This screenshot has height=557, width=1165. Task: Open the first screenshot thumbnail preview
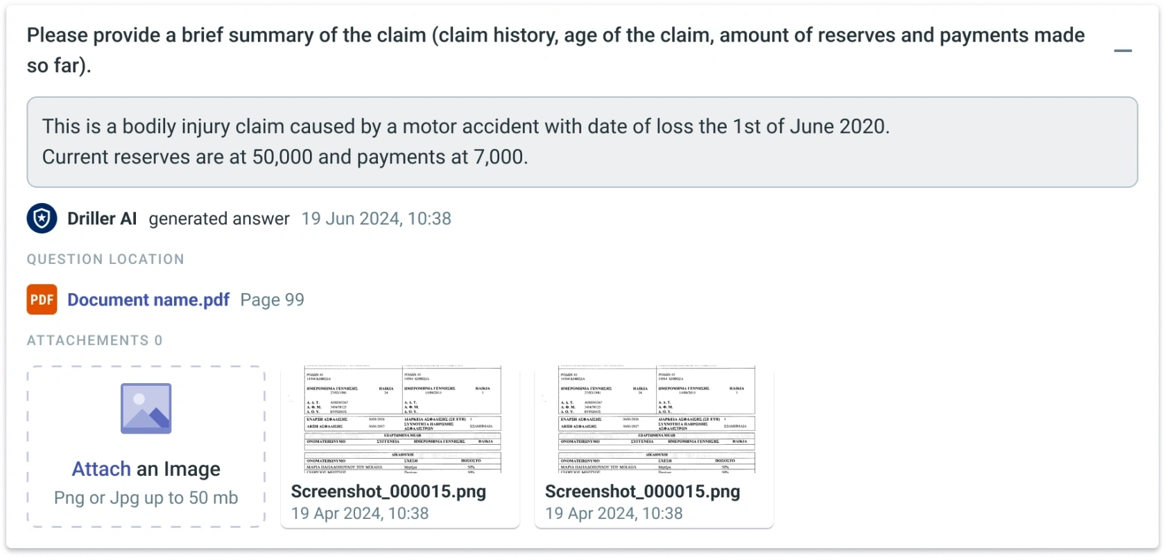click(x=400, y=420)
